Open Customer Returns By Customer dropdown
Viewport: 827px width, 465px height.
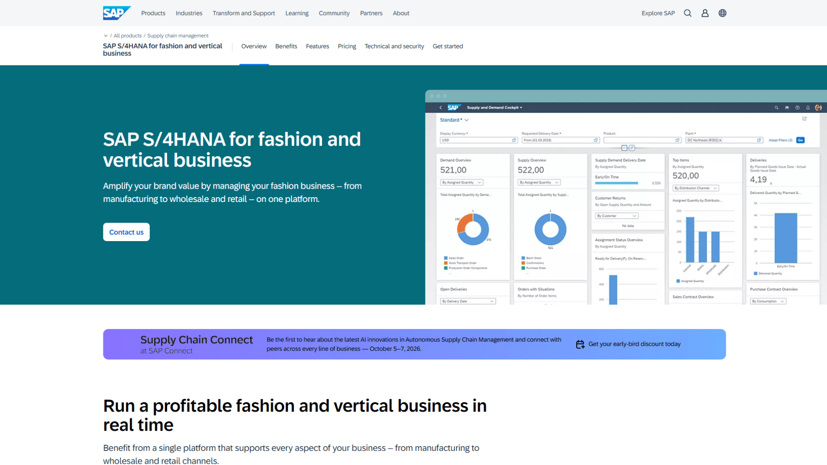coord(616,216)
